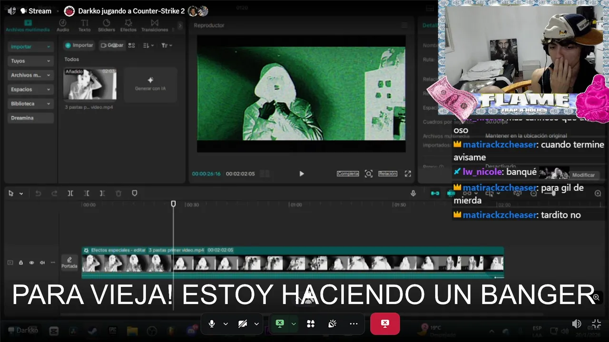Open the Transiciones tab
Image resolution: width=609 pixels, height=342 pixels.
155,26
